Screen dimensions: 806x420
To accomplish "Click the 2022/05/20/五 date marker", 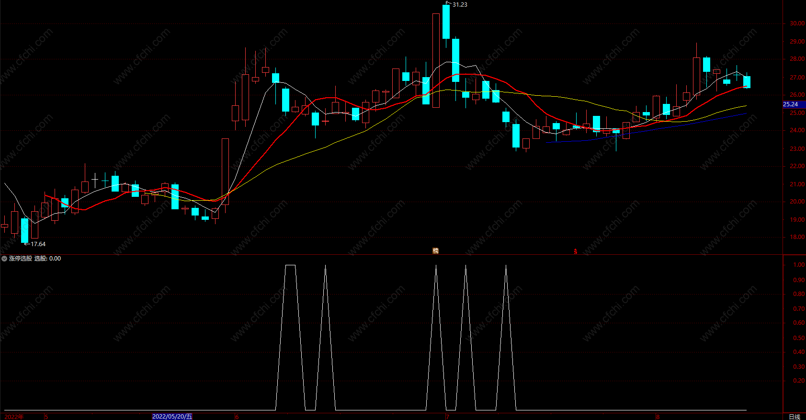I will (x=172, y=417).
